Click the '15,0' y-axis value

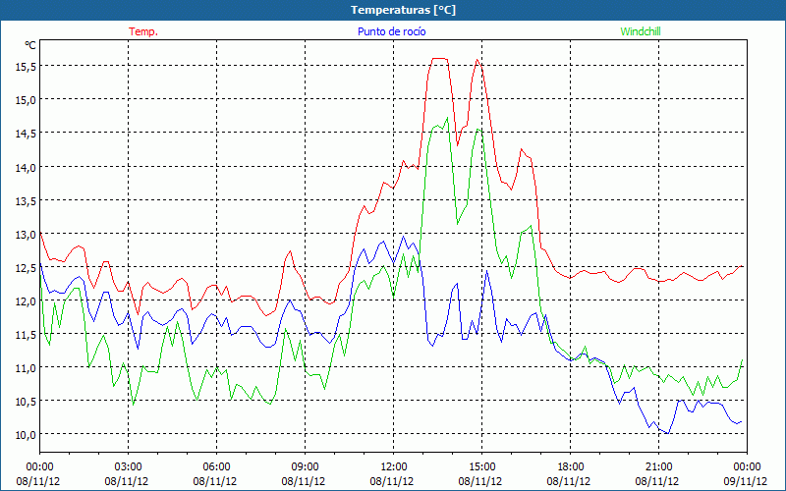point(27,100)
